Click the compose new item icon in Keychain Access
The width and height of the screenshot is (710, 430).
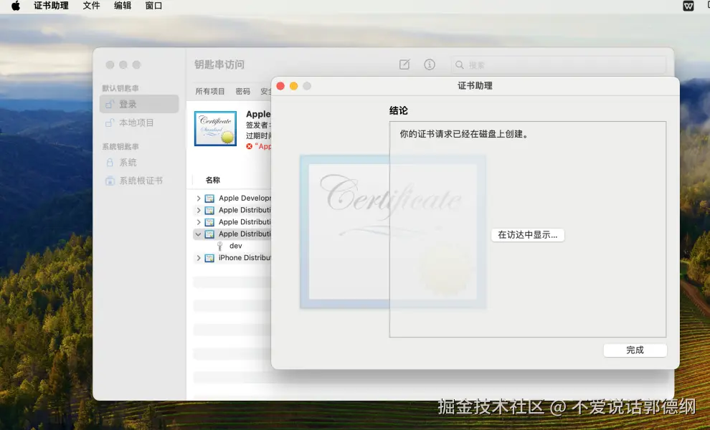404,64
